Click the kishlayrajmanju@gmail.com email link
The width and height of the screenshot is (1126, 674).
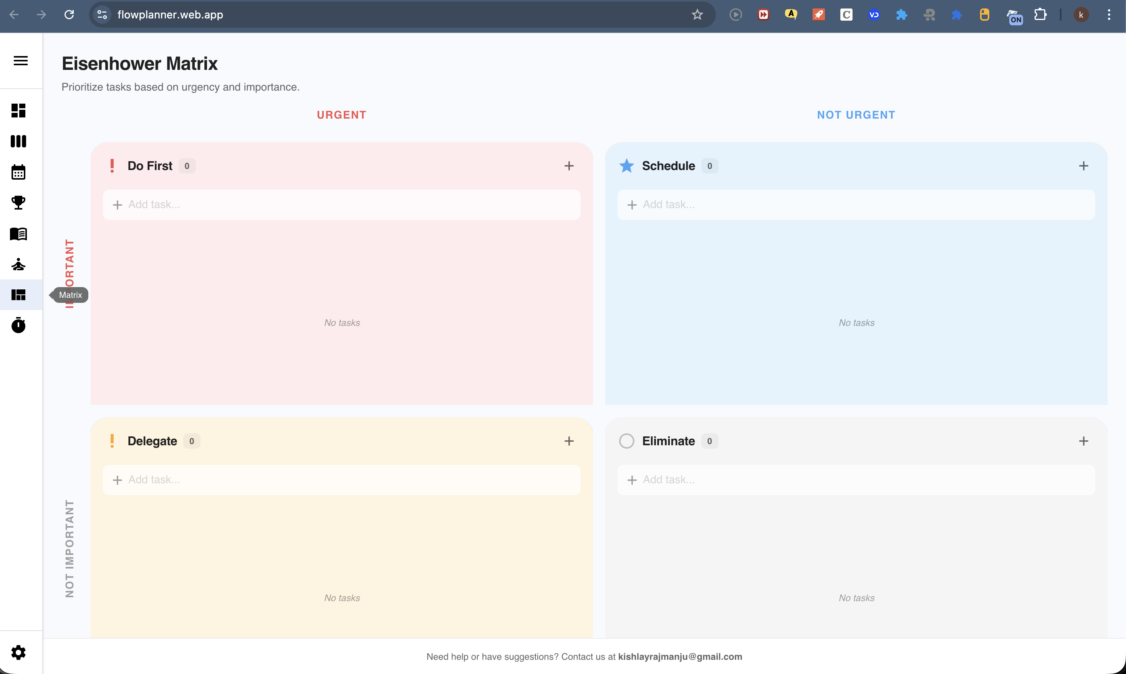680,656
